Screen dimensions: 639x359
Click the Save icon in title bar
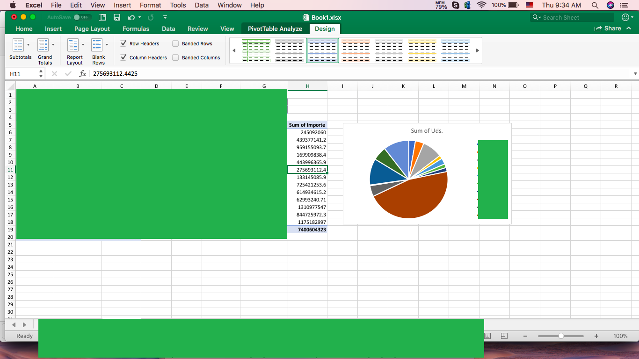pos(117,17)
